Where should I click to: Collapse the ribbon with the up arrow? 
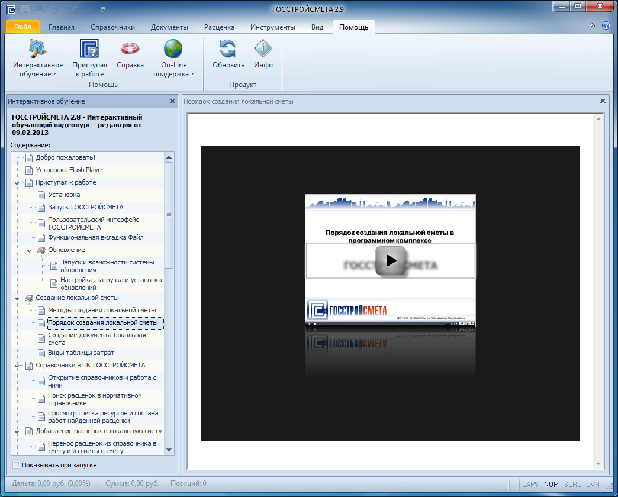click(592, 25)
